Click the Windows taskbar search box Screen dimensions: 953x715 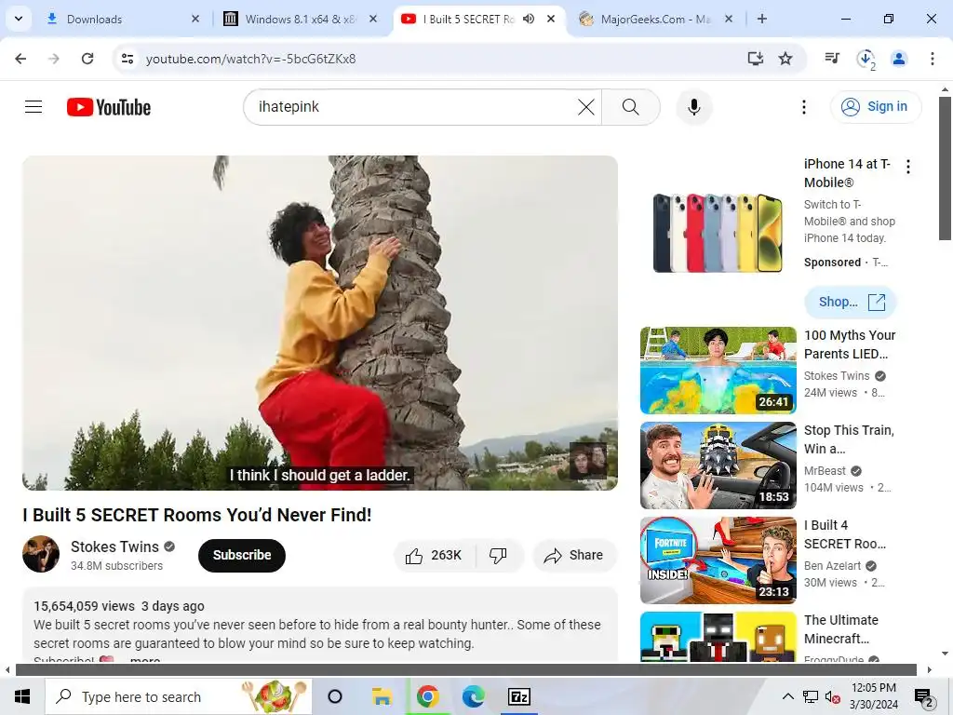[x=178, y=696]
